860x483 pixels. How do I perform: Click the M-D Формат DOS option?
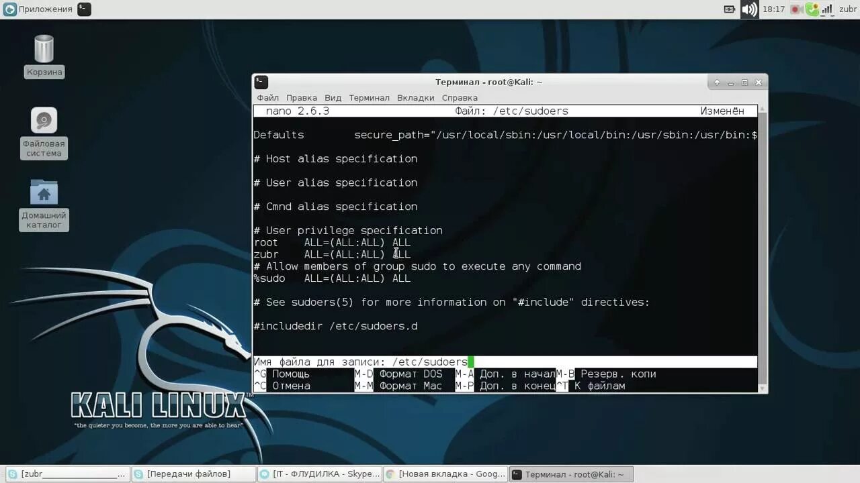point(398,374)
